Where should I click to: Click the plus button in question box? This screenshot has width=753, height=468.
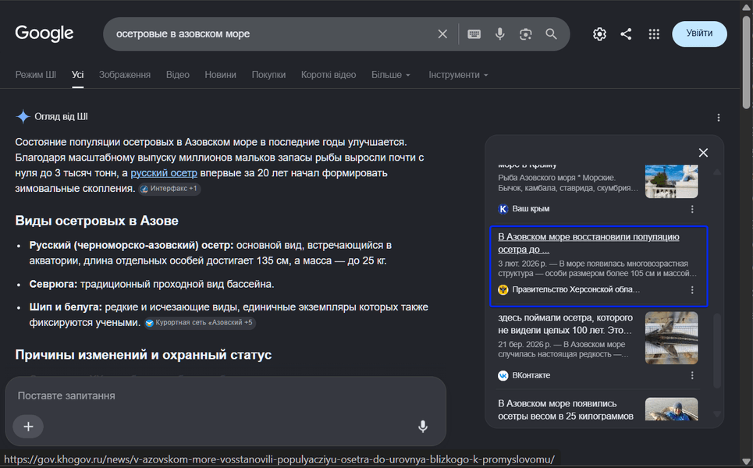click(28, 426)
